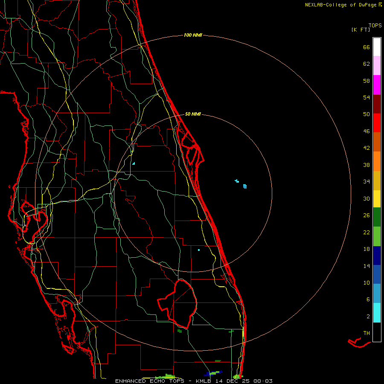This screenshot has height=384, width=384.
Task: Click the navy blue echo at the bottom edge
Action: coord(214,373)
